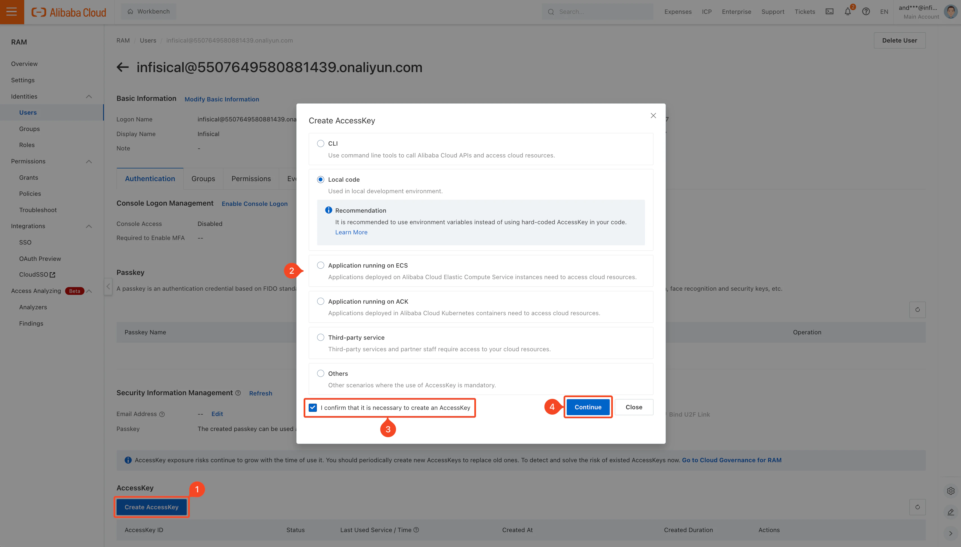This screenshot has height=547, width=961.
Task: Select the Local code radio option
Action: 320,180
